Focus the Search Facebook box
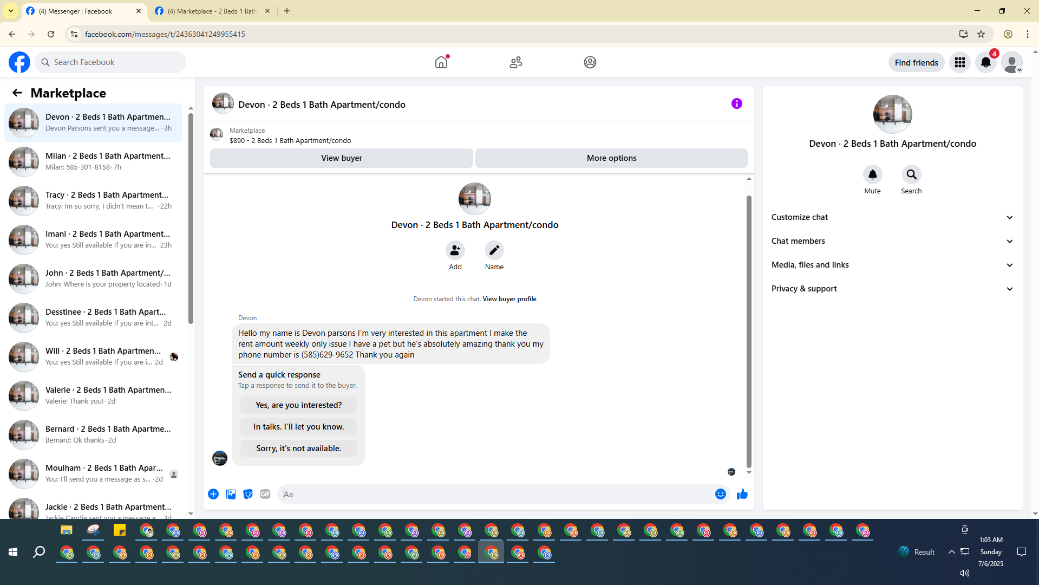Screen dimensions: 1039x585 click(x=110, y=62)
